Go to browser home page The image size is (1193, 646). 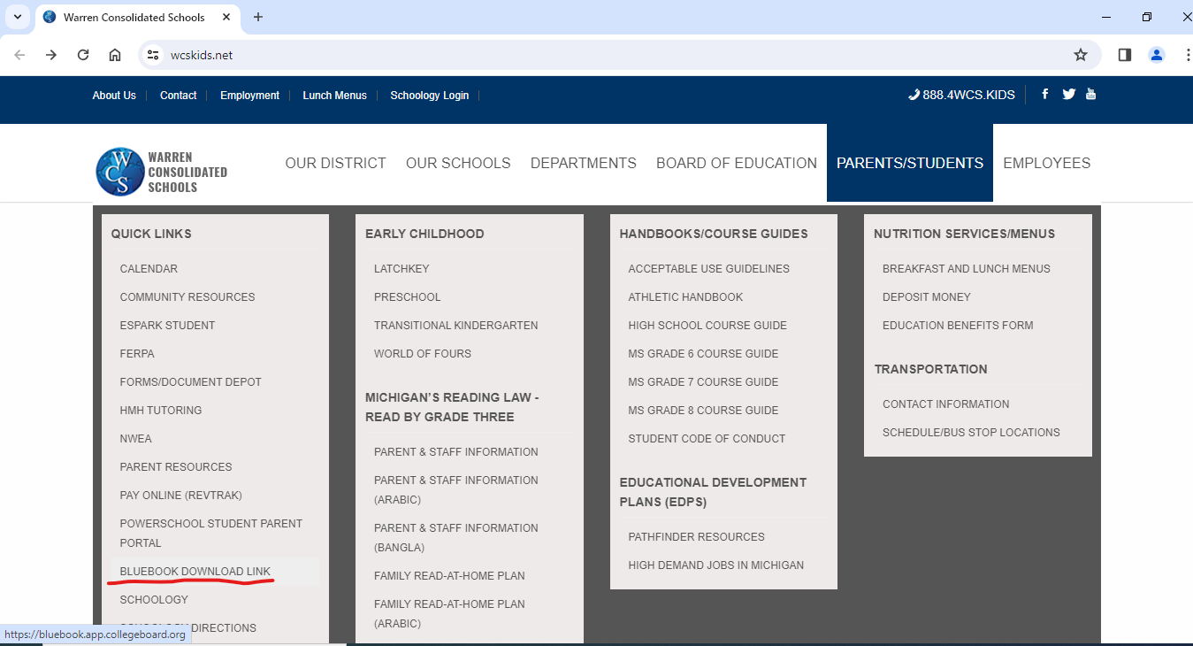click(115, 55)
